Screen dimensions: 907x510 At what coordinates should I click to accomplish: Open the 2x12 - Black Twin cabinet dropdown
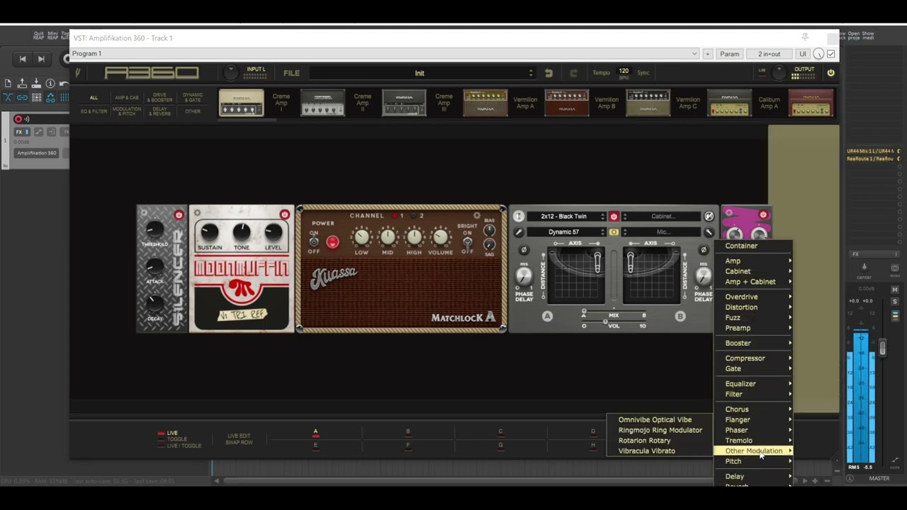tap(566, 216)
